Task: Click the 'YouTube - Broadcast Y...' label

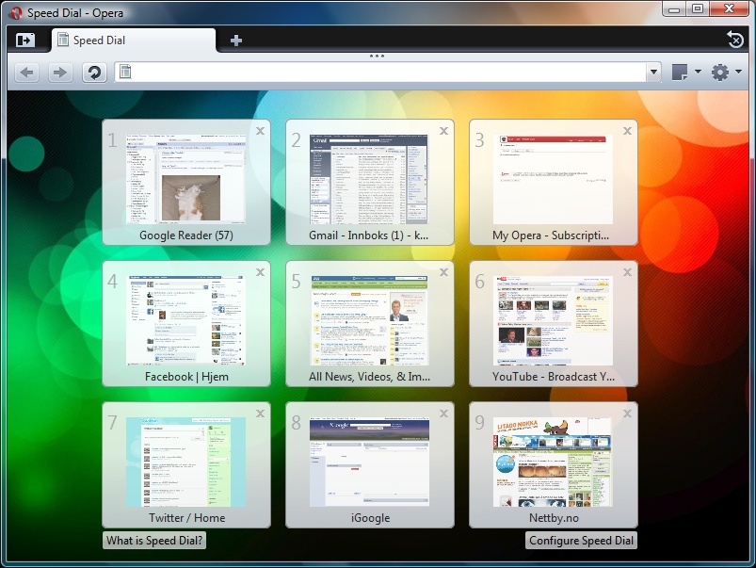Action: (554, 377)
